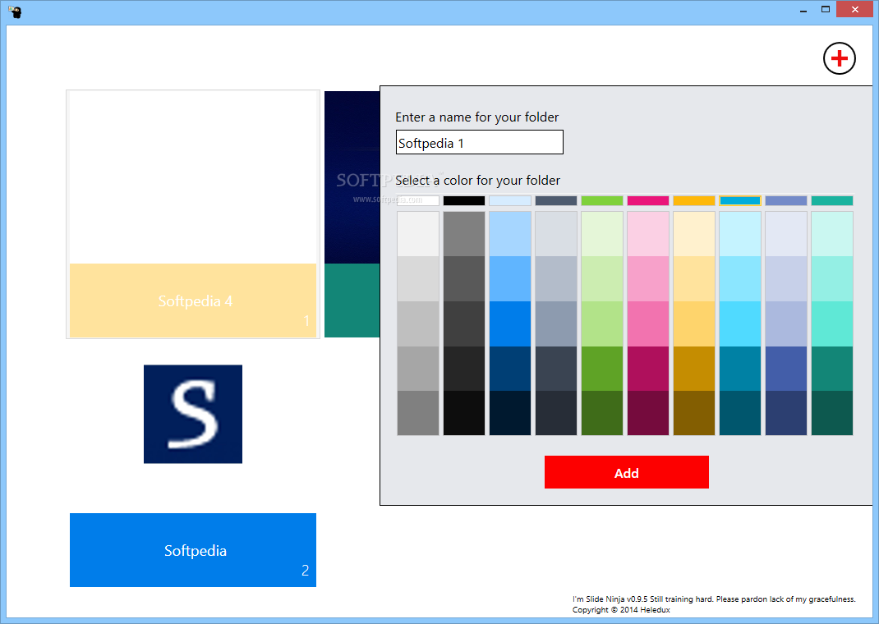This screenshot has width=879, height=624.
Task: Pick the lightest gray shade in white column
Action: coord(418,234)
